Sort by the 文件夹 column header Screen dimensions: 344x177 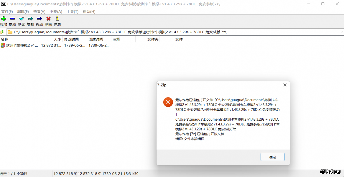pyautogui.click(x=148, y=39)
